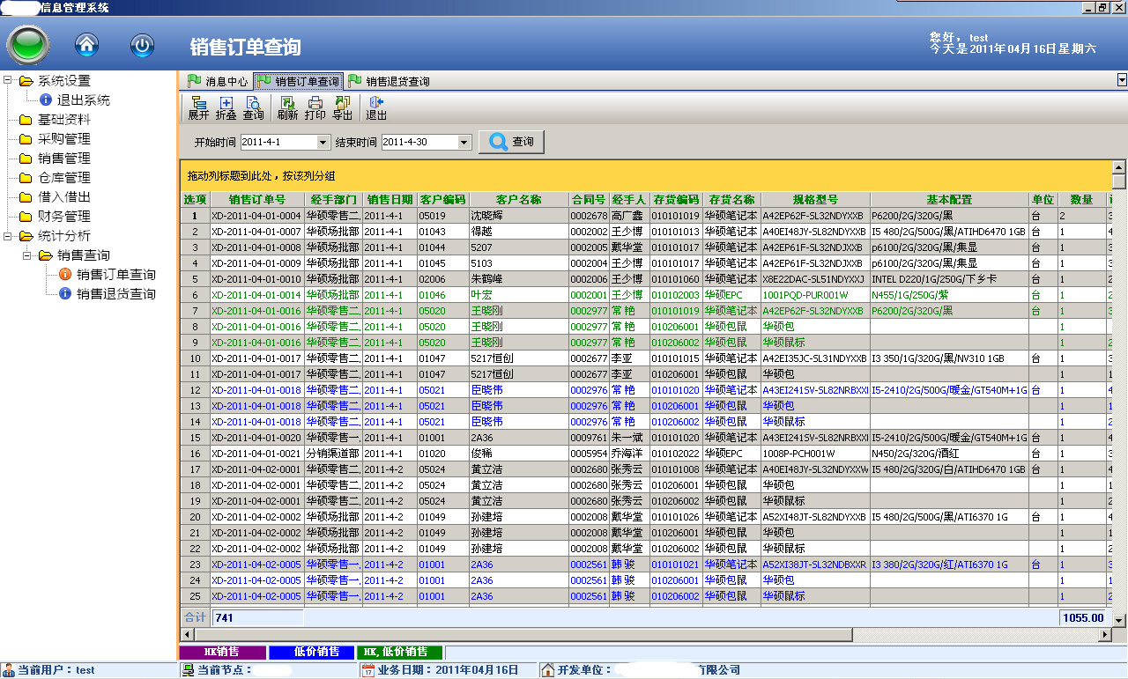This screenshot has width=1128, height=679.
Task: Click customer 沈晓辉 cell
Action: click(x=518, y=216)
